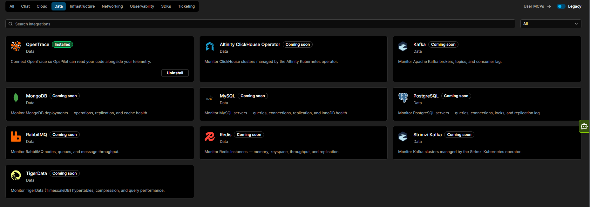
Task: Click the Altinity ClickHouse Operator title
Action: (250, 44)
